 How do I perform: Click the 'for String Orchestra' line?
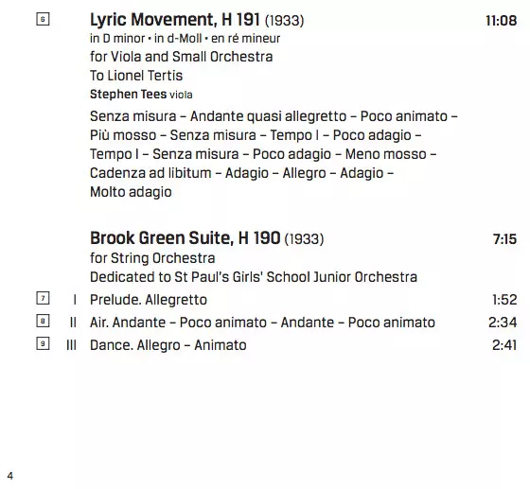(152, 258)
